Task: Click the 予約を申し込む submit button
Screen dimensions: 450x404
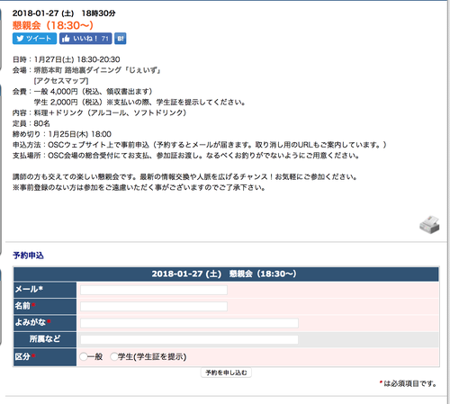Action: [226, 373]
